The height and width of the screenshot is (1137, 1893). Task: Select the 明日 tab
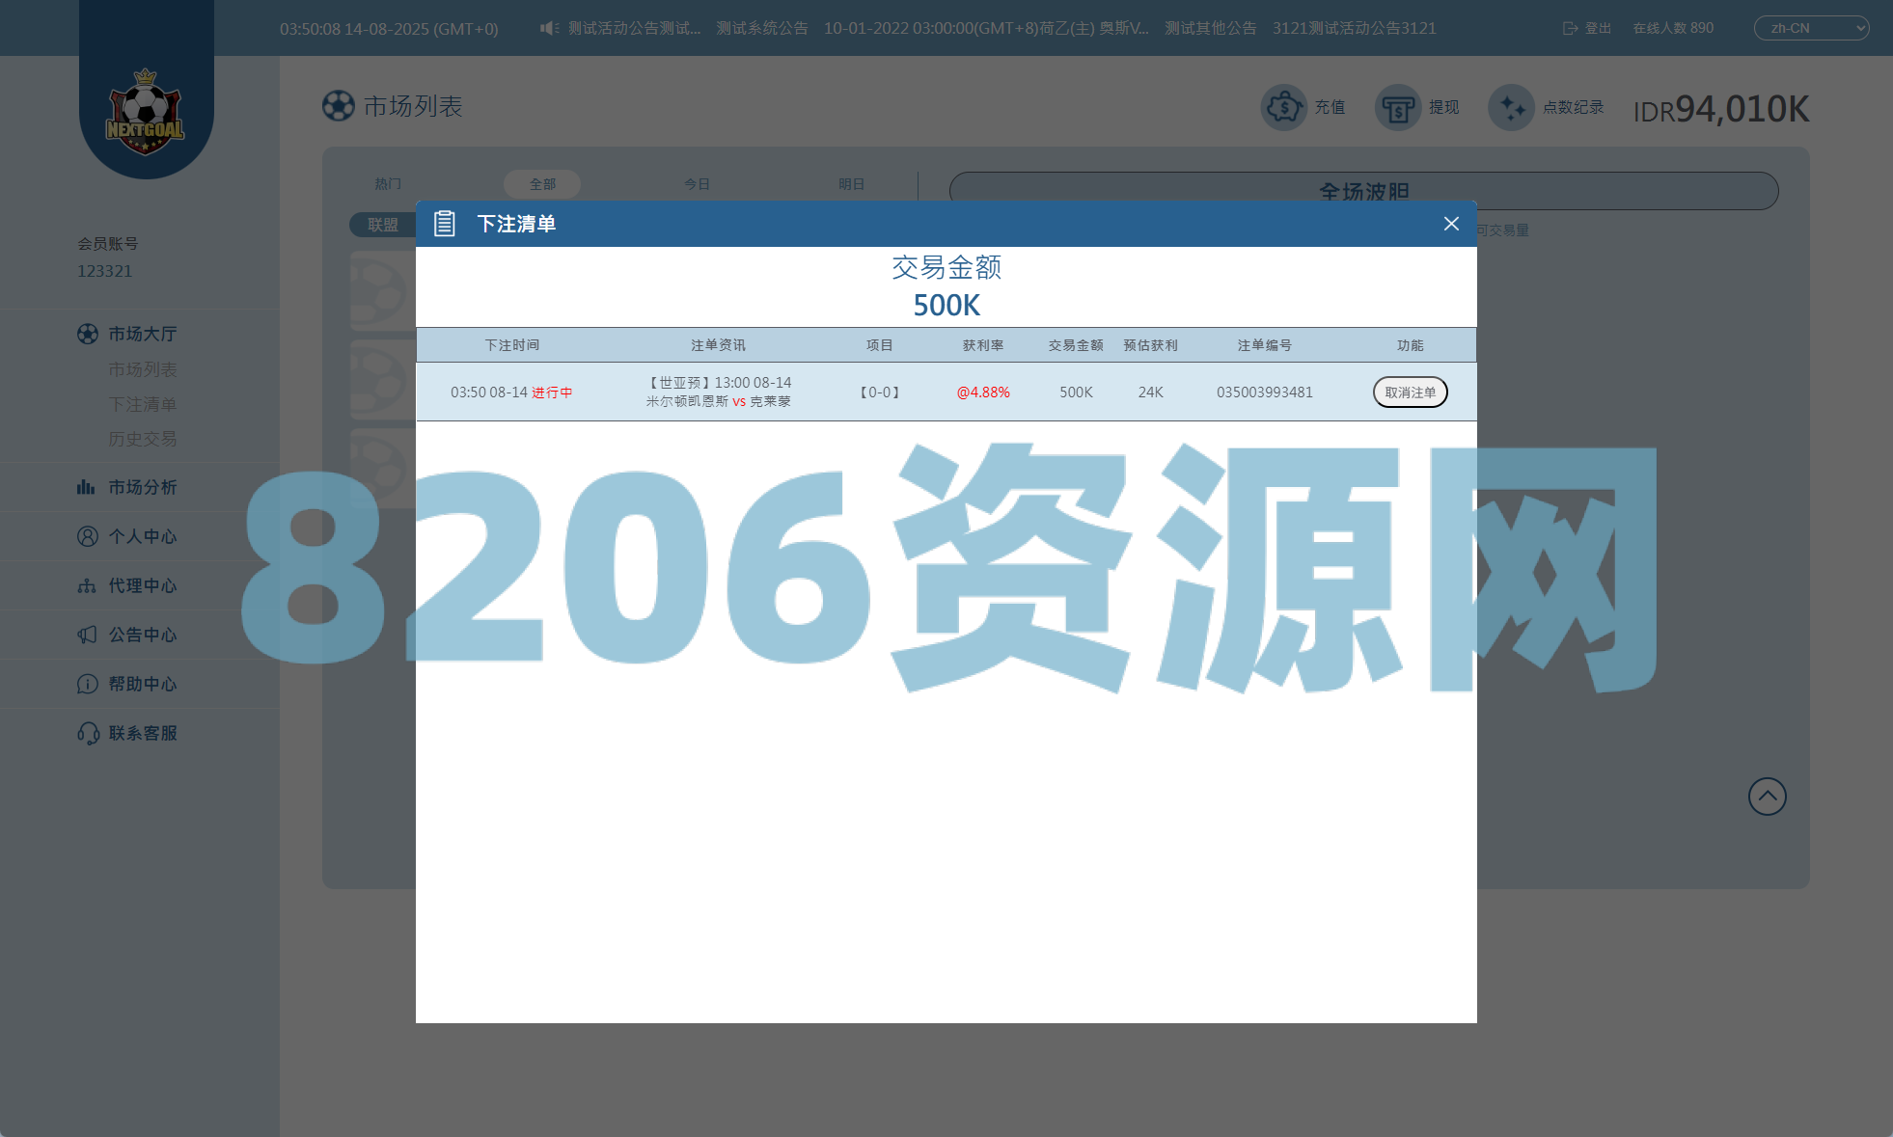(x=851, y=183)
